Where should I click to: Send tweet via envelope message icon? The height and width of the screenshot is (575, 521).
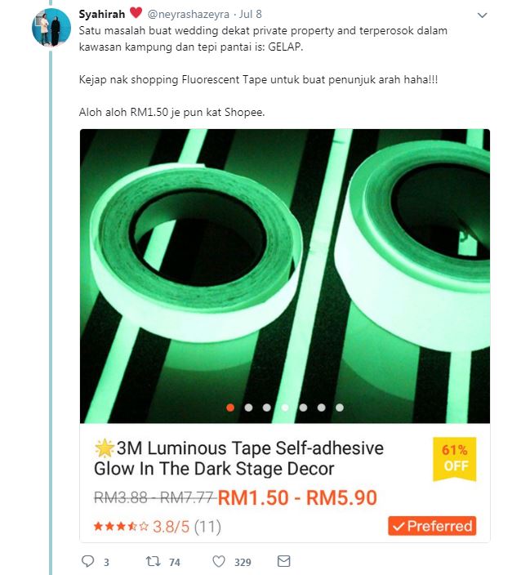pyautogui.click(x=284, y=561)
